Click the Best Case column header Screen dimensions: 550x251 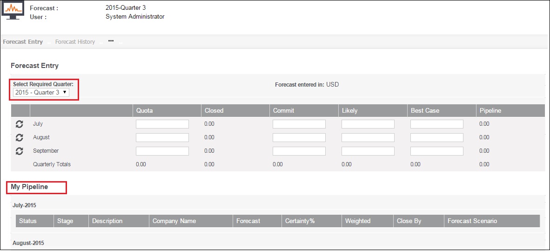pos(442,110)
